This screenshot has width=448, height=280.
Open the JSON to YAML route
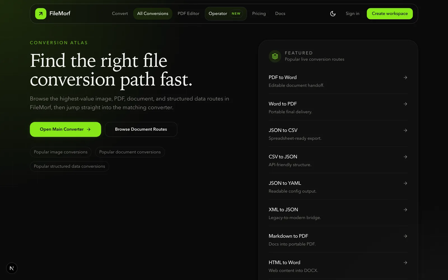[338, 187]
